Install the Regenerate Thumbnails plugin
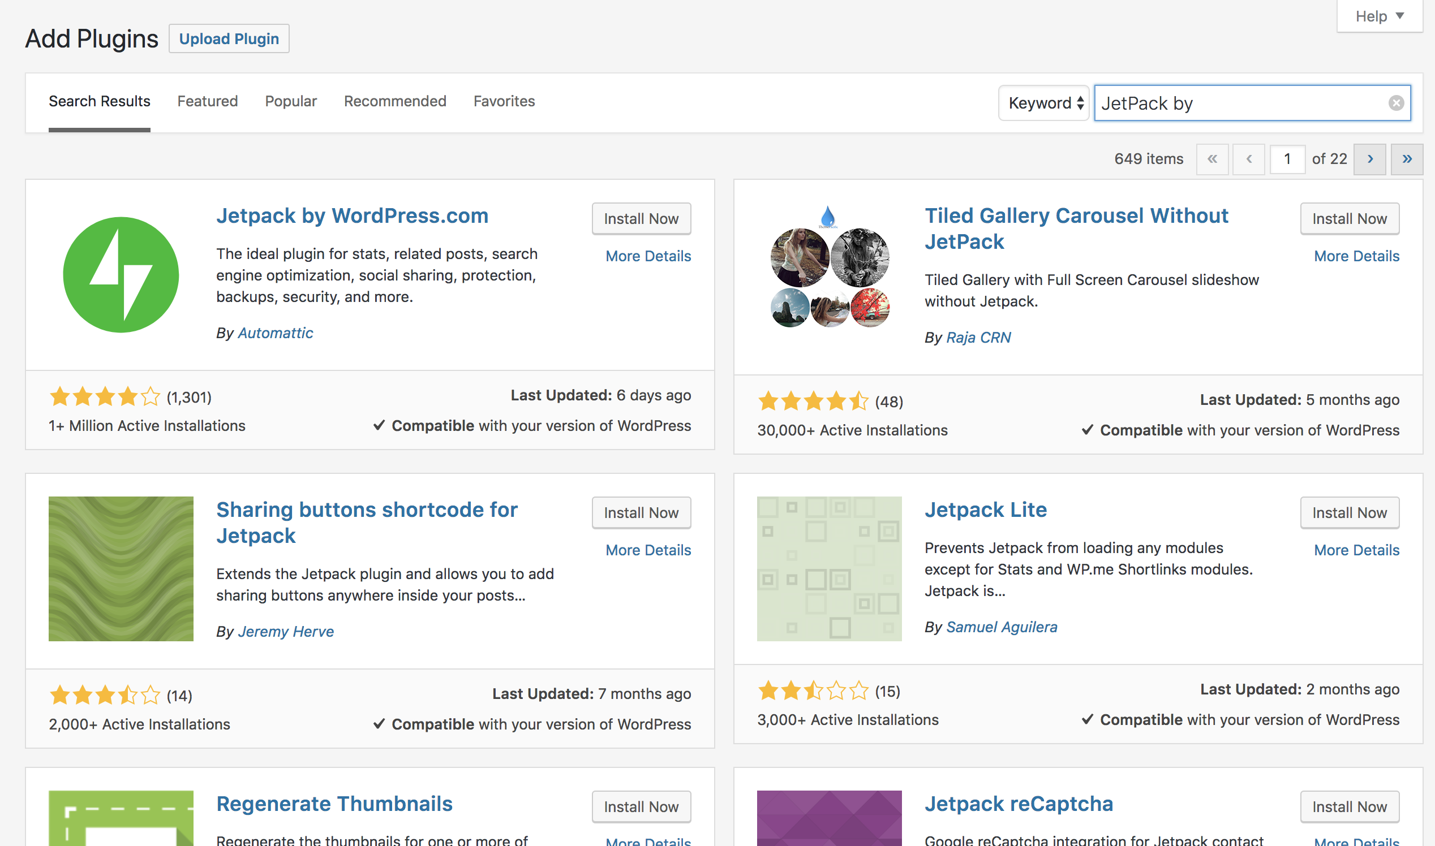The height and width of the screenshot is (846, 1435). point(641,807)
